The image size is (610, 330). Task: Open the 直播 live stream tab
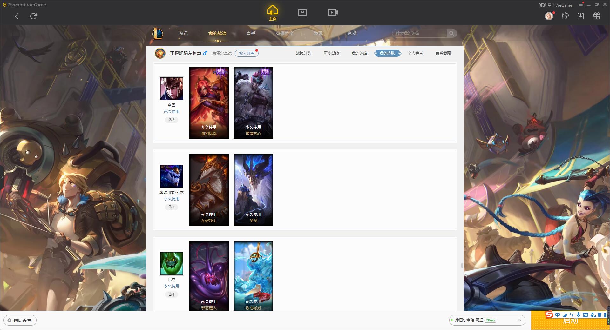pyautogui.click(x=251, y=33)
